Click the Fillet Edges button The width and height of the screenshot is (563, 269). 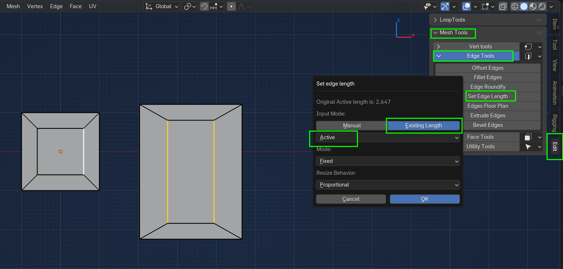(487, 77)
